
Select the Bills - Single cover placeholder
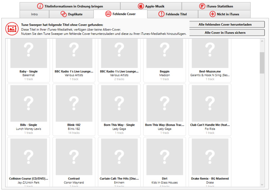29,103
